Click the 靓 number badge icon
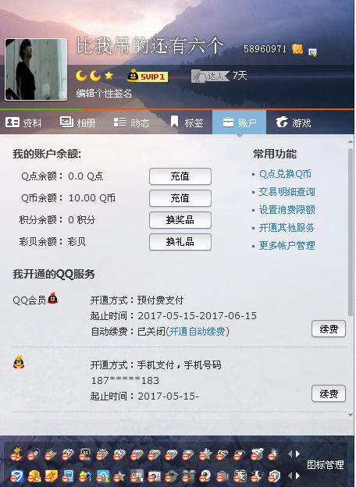Image resolution: width=356 pixels, height=487 pixels. click(x=297, y=48)
